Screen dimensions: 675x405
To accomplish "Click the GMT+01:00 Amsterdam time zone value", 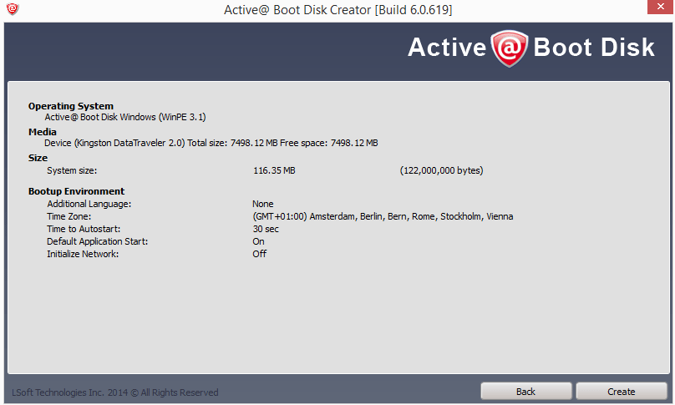I will (x=383, y=216).
